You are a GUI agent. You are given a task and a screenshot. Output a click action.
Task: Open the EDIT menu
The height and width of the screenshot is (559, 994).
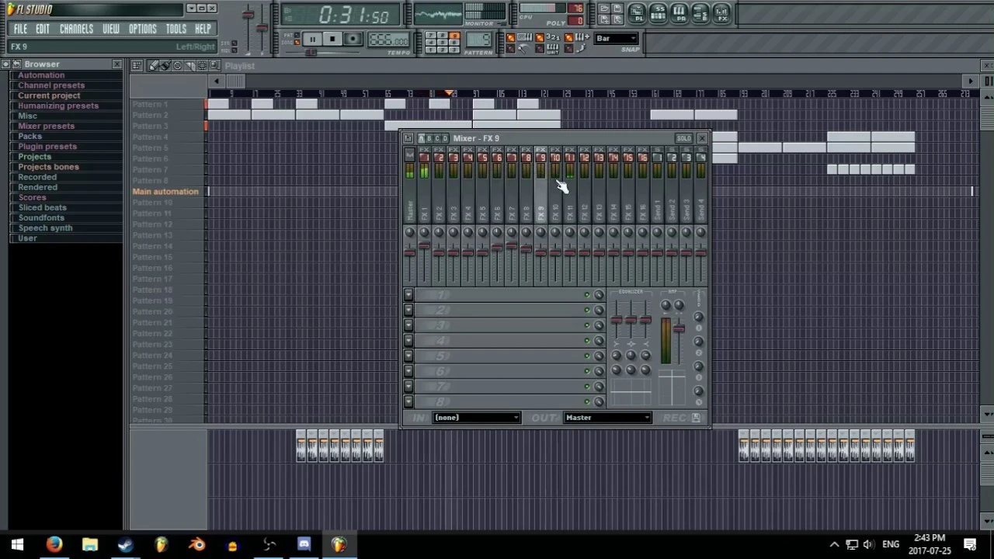click(x=43, y=29)
